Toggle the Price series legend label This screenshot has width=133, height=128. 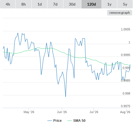(58, 121)
